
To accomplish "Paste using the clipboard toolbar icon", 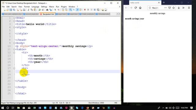I will coord(35,10).
